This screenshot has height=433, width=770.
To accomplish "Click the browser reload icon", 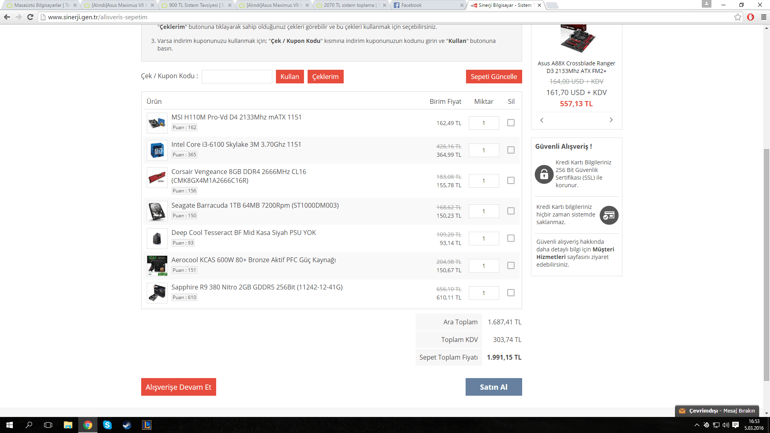I will pos(30,17).
